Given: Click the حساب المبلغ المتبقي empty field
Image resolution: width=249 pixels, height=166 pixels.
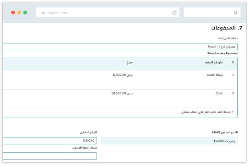Looking at the screenshot, I should point(50,156).
